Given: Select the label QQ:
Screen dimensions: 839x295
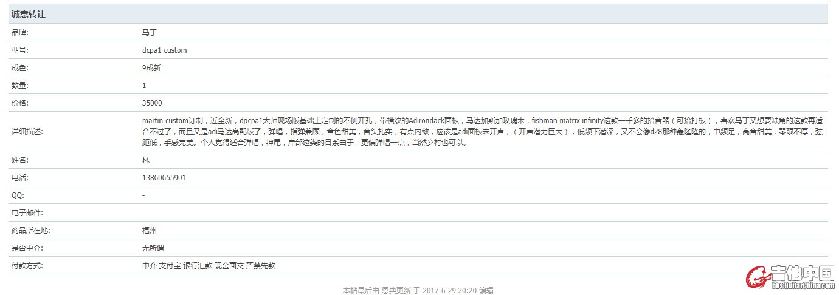Looking at the screenshot, I should (18, 195).
